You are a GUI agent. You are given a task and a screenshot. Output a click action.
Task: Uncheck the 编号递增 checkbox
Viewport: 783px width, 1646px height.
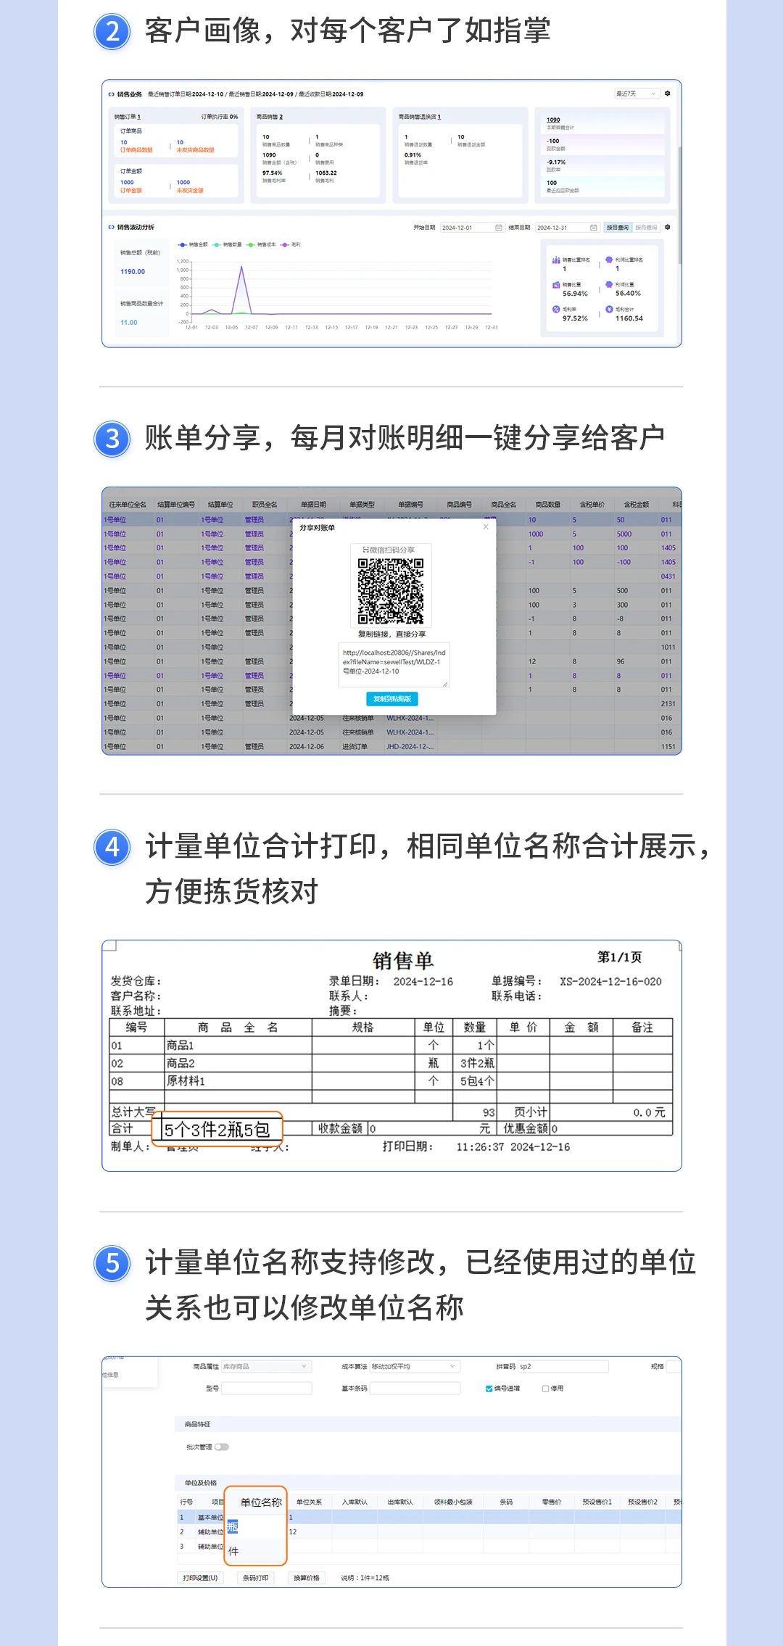point(489,1389)
